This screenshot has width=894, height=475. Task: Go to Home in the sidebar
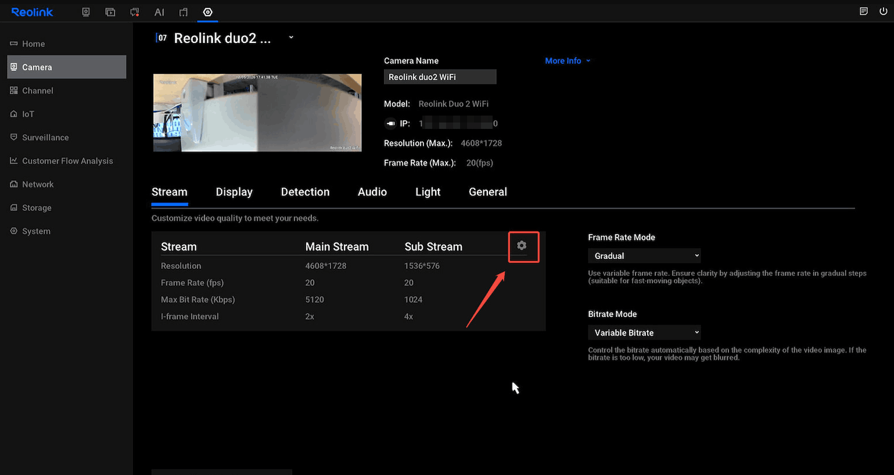tap(66, 44)
